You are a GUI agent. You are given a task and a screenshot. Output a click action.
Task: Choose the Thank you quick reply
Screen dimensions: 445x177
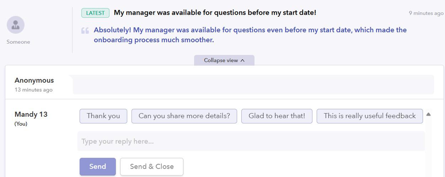(x=103, y=116)
